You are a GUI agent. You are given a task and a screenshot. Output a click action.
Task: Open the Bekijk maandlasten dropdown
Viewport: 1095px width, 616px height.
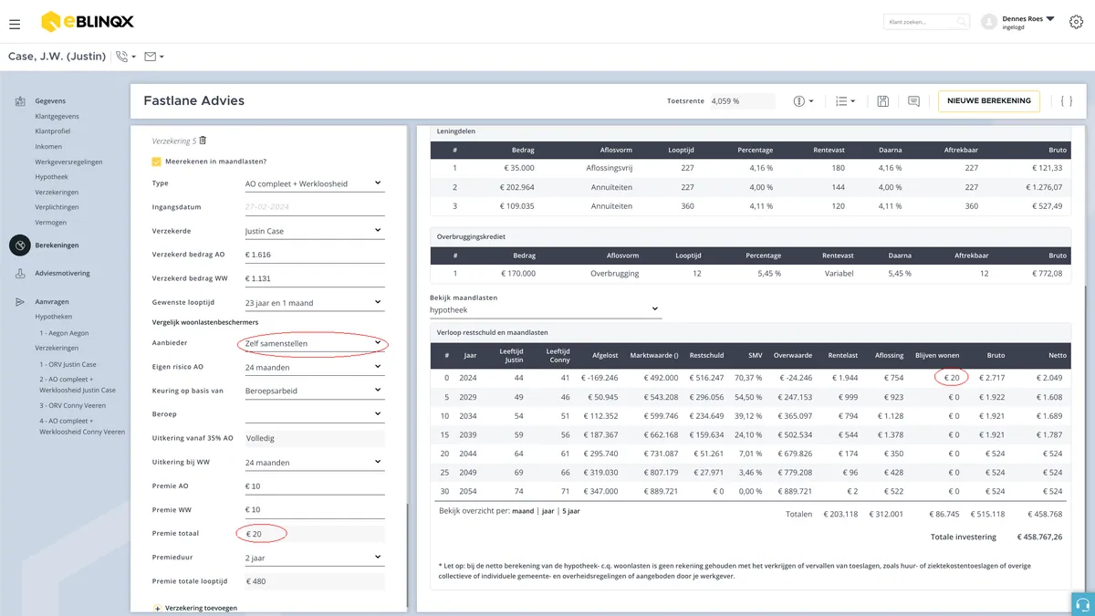coord(544,309)
